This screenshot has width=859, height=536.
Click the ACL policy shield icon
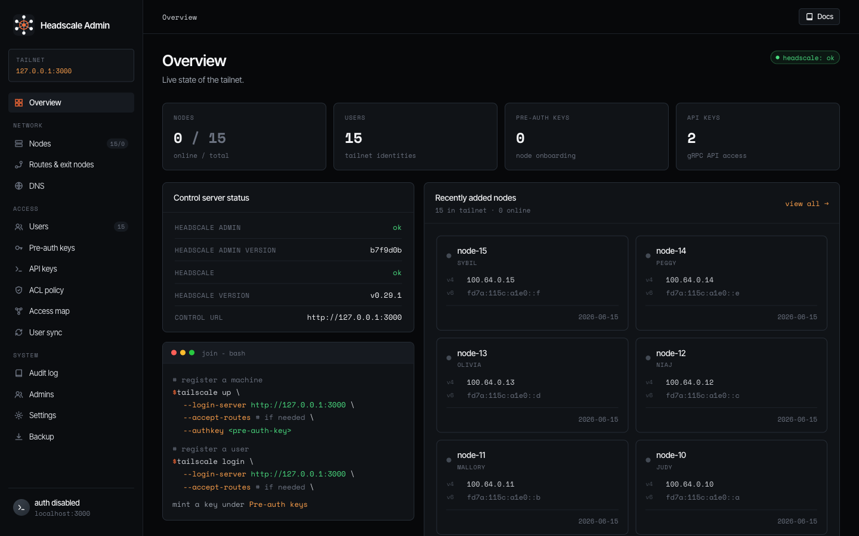(x=18, y=290)
